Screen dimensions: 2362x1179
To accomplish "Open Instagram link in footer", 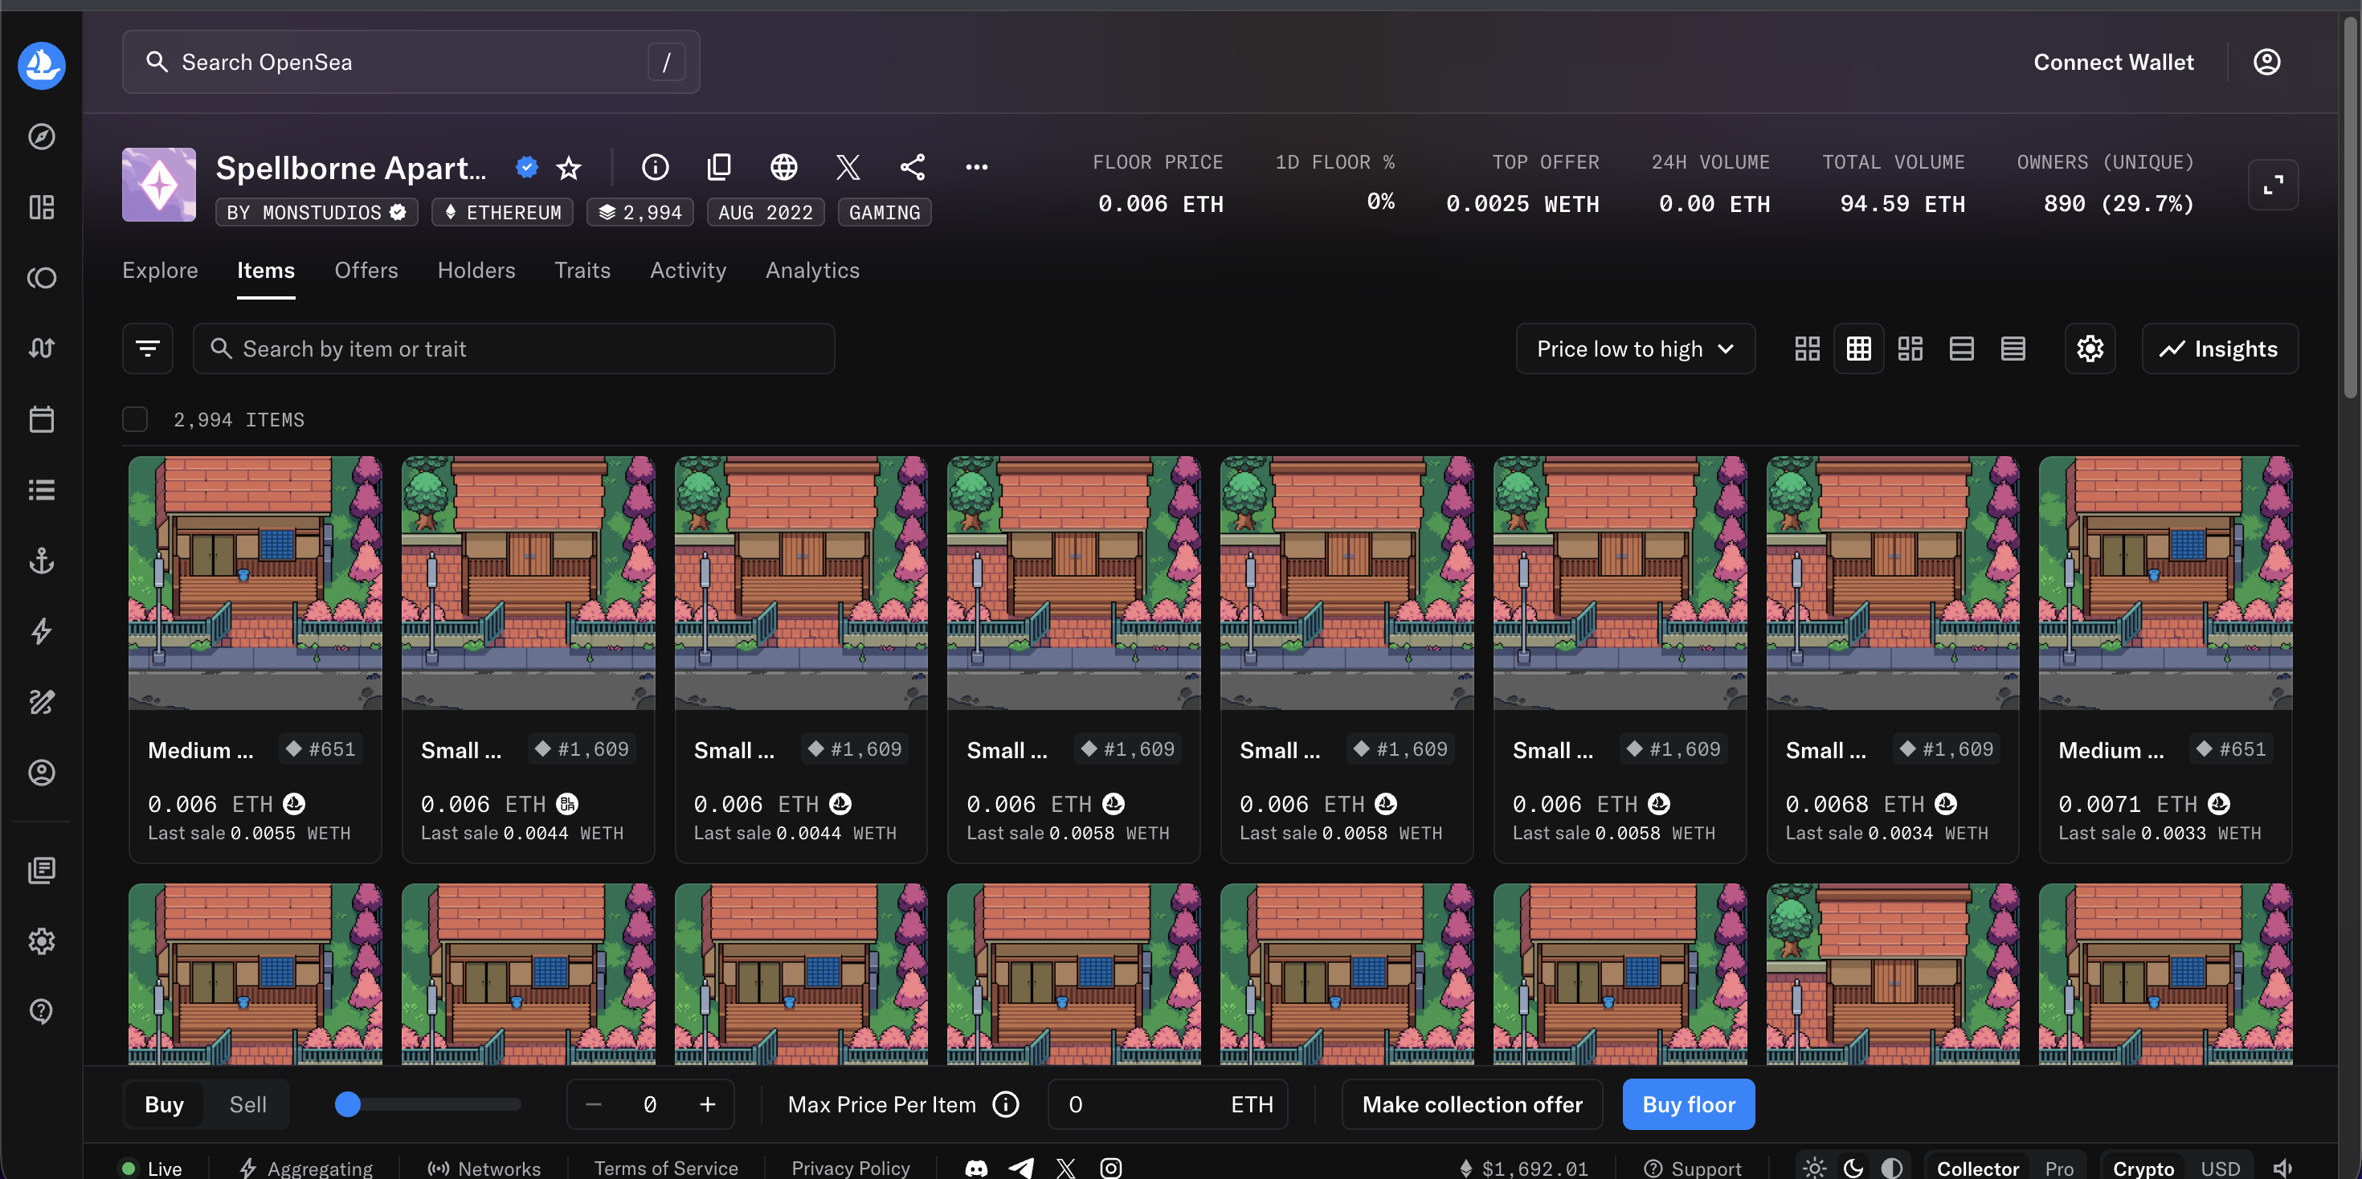I will tap(1110, 1168).
